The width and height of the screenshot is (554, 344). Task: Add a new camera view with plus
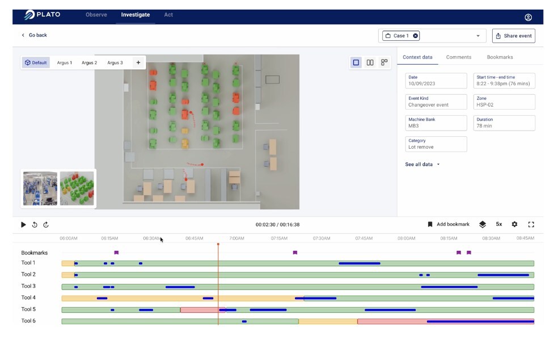(138, 62)
